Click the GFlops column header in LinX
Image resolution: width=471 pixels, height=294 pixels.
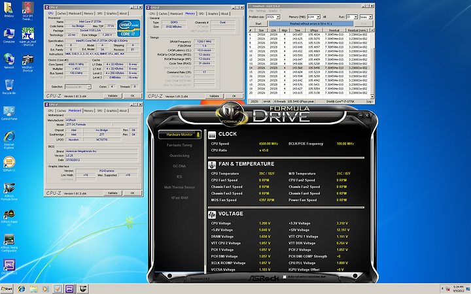click(x=314, y=30)
